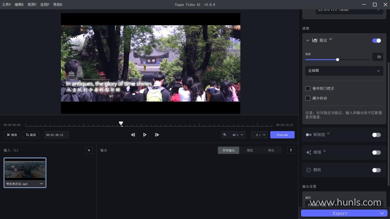Step back one frame
Screen dimensions: 390x219
coord(133,135)
